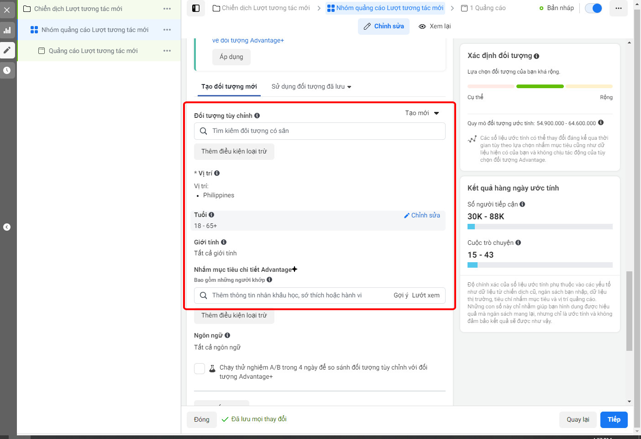Go to 1 Quảng cáo breadcrumb
The image size is (641, 439).
[483, 8]
